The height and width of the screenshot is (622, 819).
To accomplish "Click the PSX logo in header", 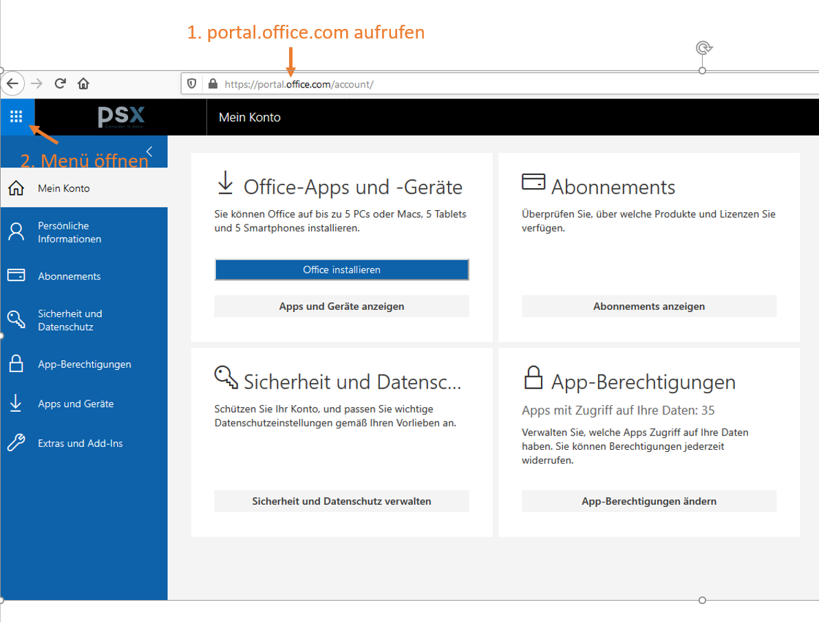I will point(121,117).
